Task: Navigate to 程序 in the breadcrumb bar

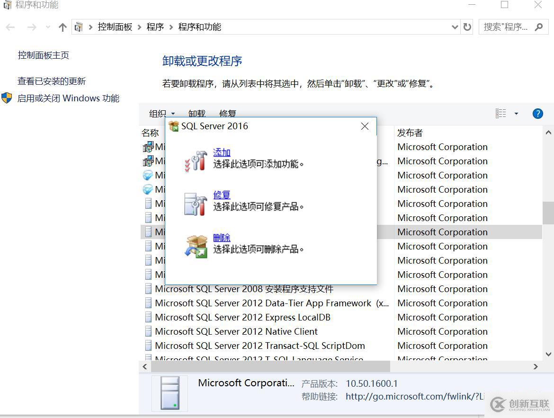Action: 155,27
